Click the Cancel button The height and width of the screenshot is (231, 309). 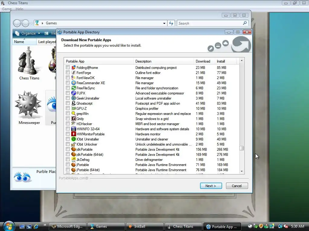pos(237,186)
